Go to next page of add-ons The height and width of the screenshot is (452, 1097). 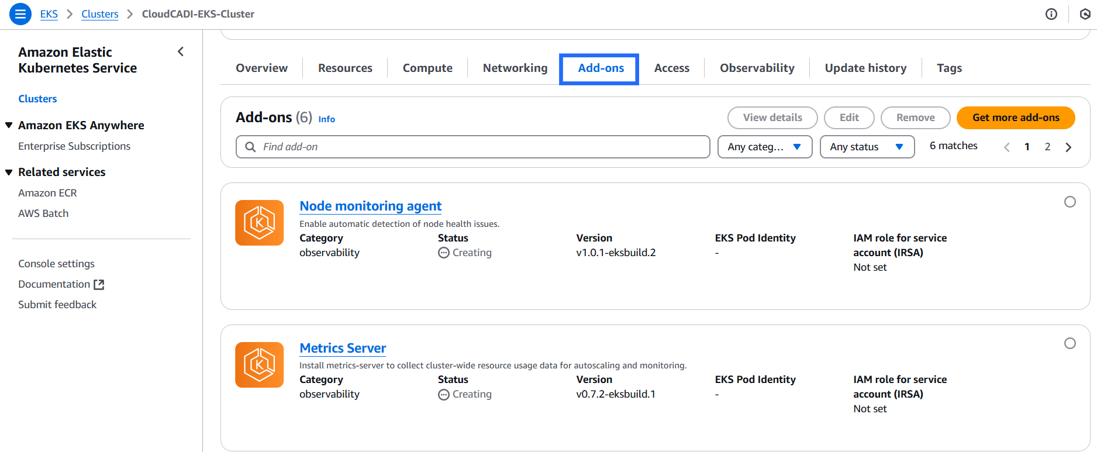click(1068, 147)
